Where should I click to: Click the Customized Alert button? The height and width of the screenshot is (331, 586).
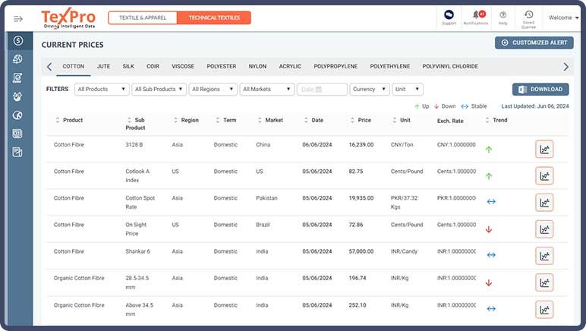[x=534, y=43]
